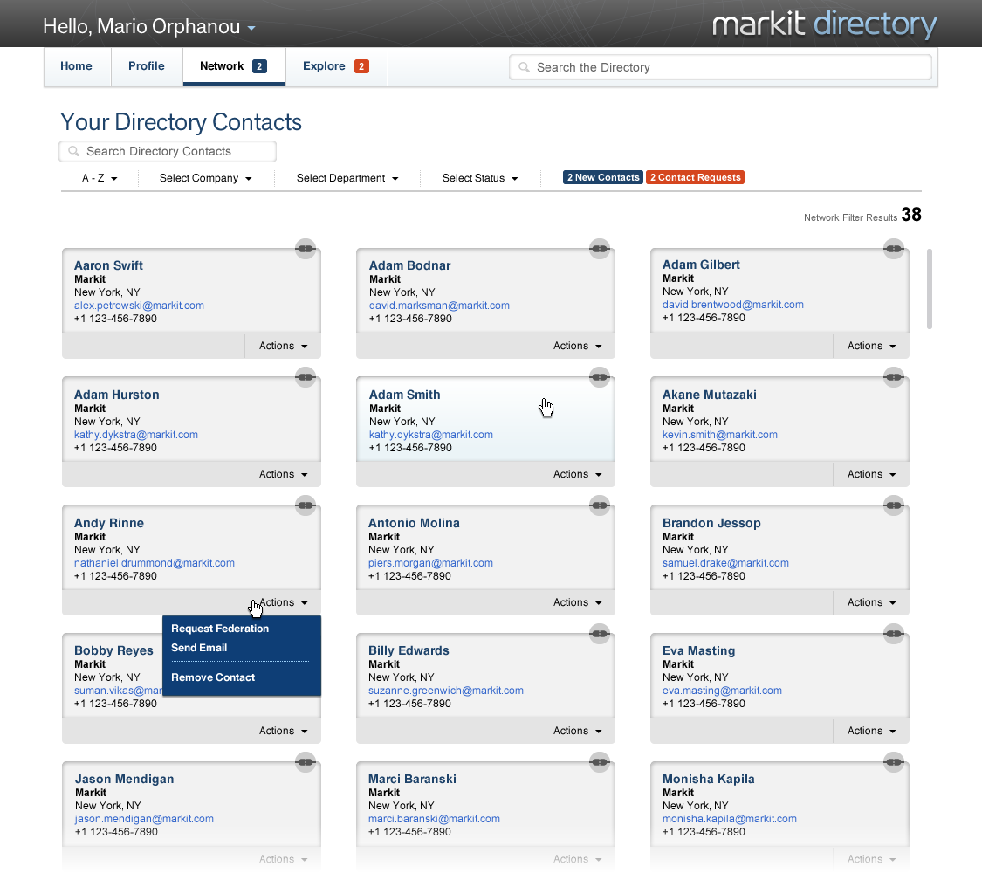
Task: Open the A - Z sort dropdown
Action: pos(100,178)
